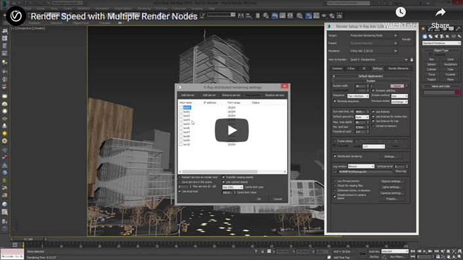Click the Show log button
This screenshot has height=260, width=463.
click(401, 172)
